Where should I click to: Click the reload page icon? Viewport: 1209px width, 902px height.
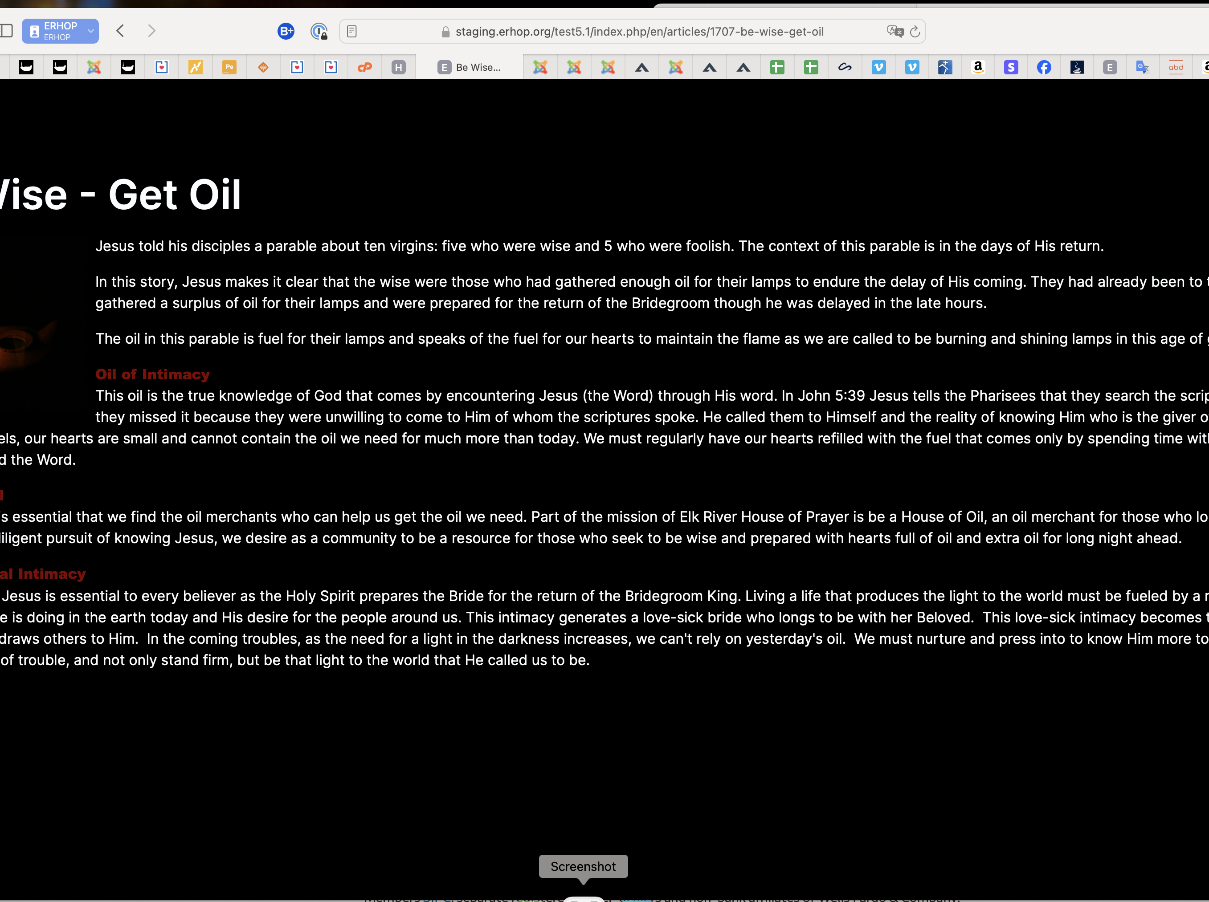point(915,32)
